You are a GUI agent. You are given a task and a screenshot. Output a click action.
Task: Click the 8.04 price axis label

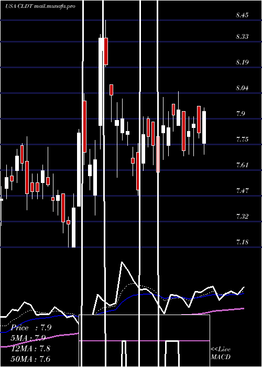click(x=242, y=88)
